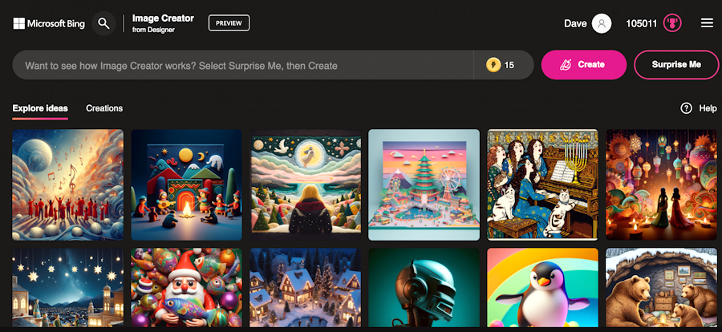Select the helmeted robot headphones image
The width and height of the screenshot is (722, 332).
click(x=424, y=288)
